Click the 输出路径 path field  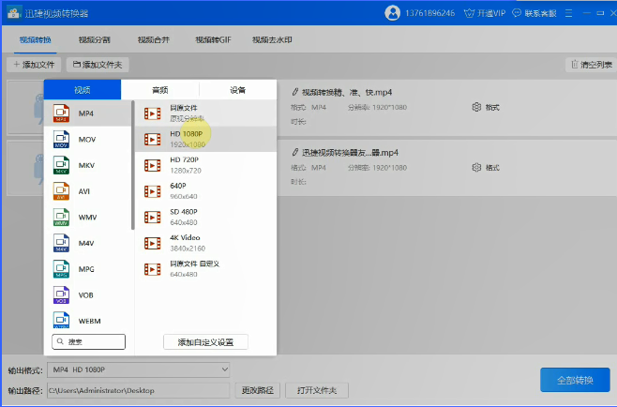pos(138,390)
